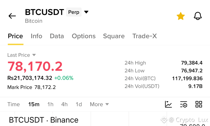Switch to the Info tab

point(36,36)
